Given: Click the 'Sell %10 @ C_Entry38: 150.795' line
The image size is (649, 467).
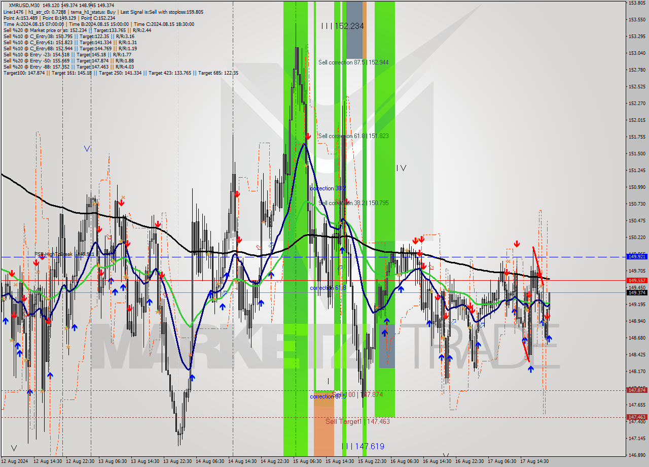Looking at the screenshot, I should coord(68,36).
